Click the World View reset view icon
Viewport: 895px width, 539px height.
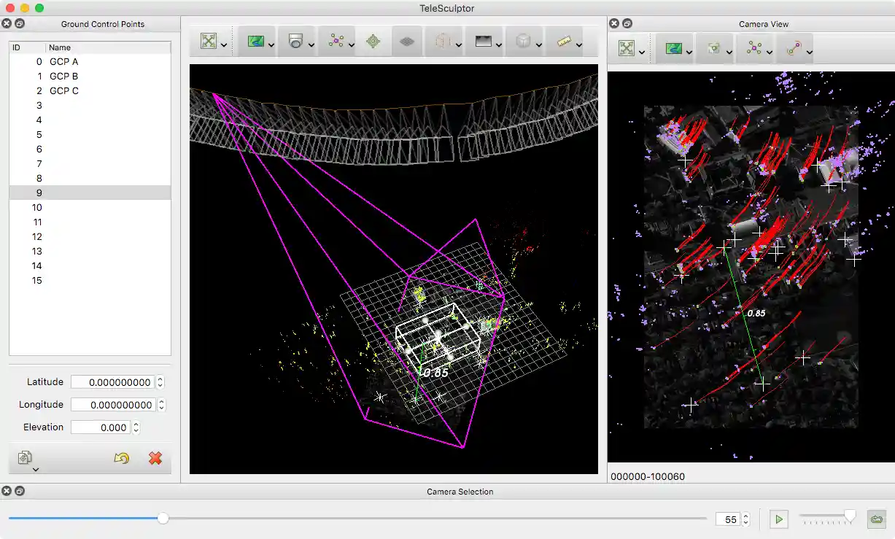point(209,42)
